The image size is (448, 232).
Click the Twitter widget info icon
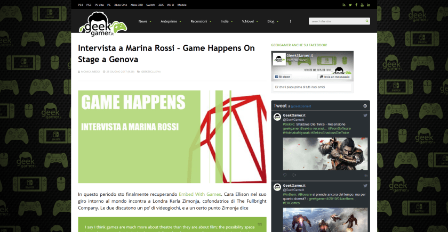(365, 106)
